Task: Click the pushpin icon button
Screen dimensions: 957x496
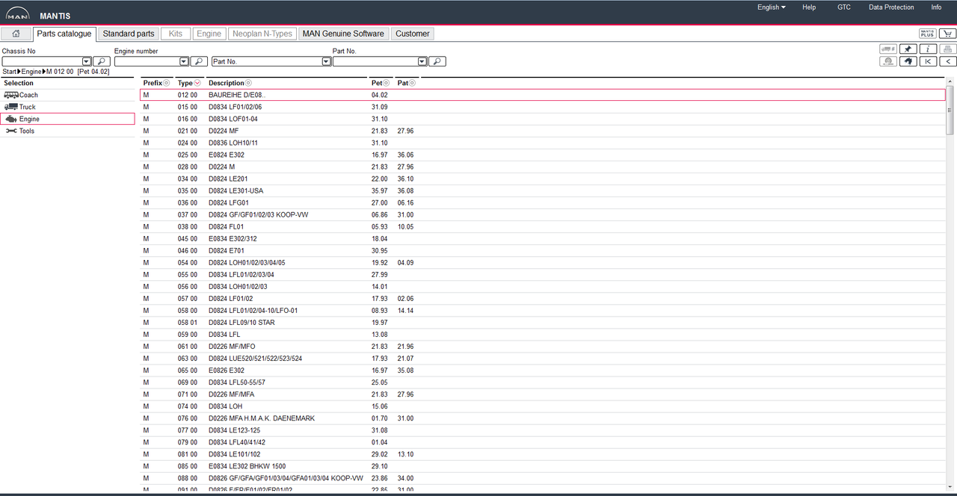Action: pyautogui.click(x=908, y=49)
